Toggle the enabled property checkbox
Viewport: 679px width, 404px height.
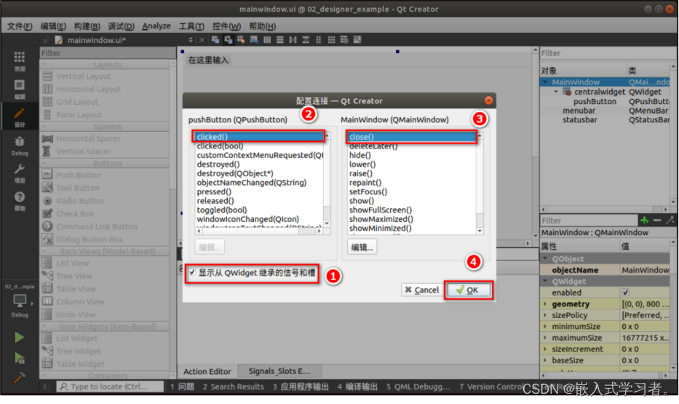point(625,293)
